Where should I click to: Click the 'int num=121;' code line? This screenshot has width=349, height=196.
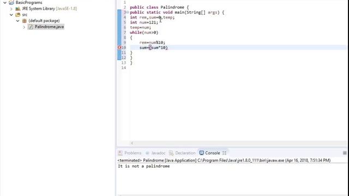point(144,22)
